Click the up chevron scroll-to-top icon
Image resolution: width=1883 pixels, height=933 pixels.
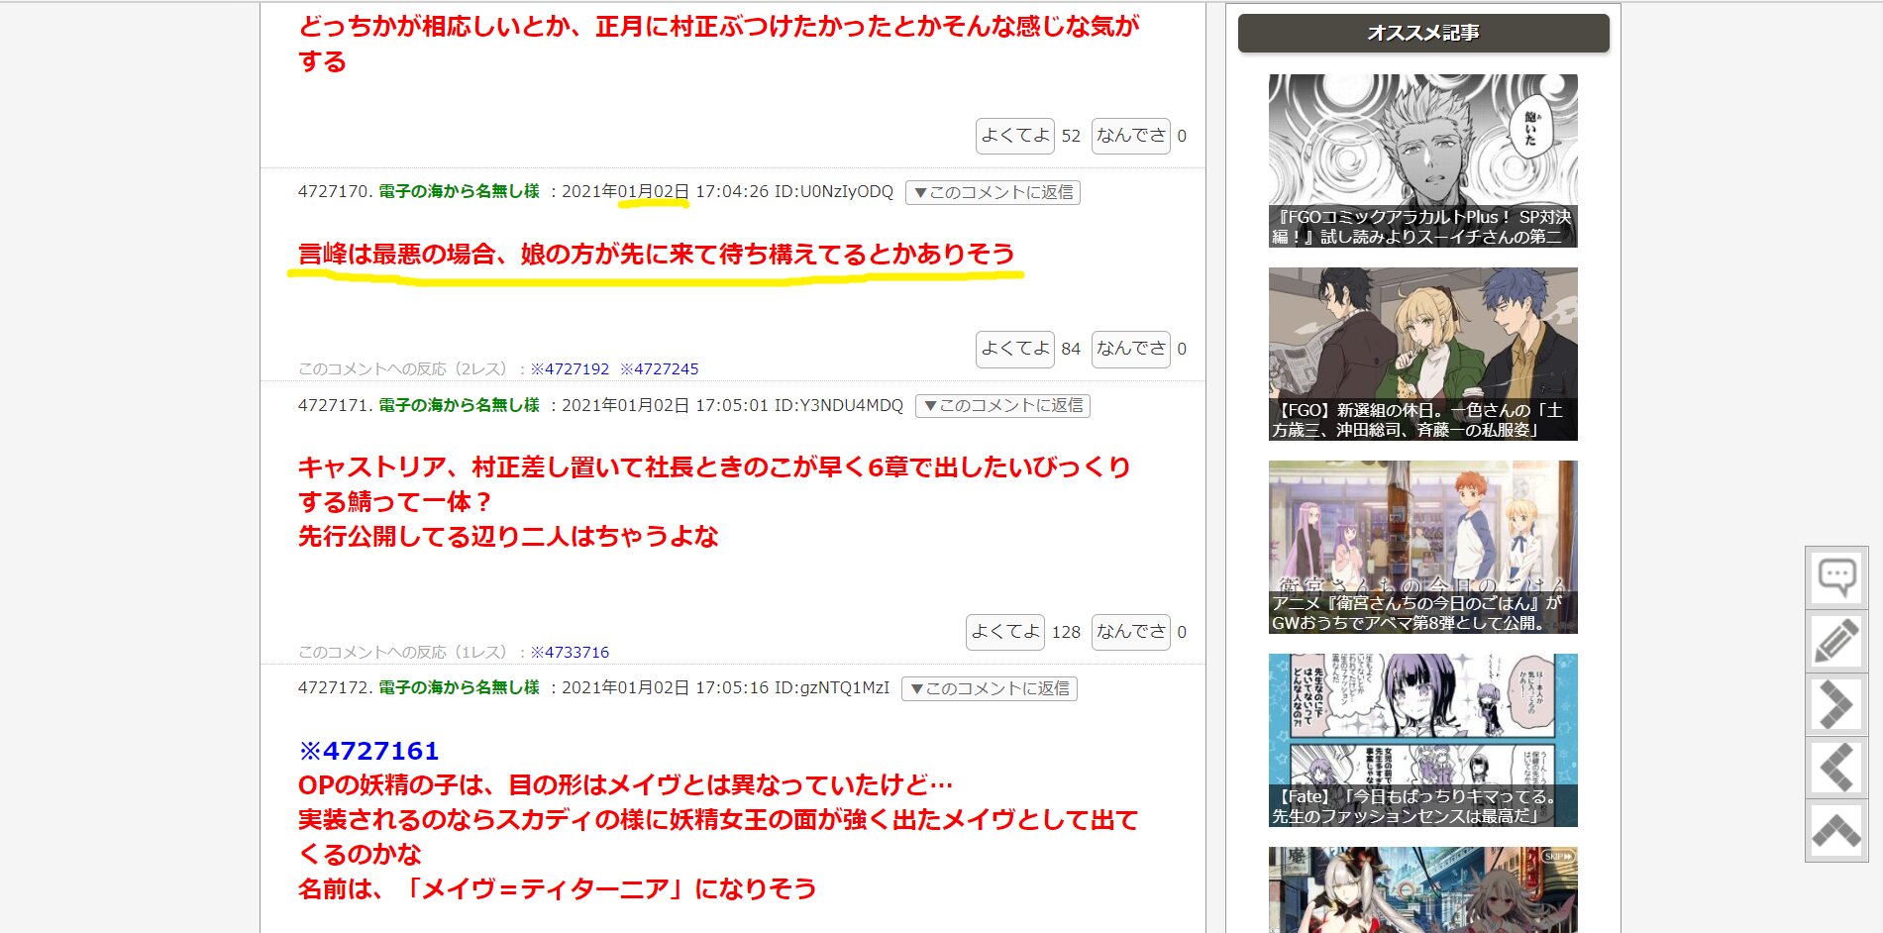pyautogui.click(x=1835, y=831)
